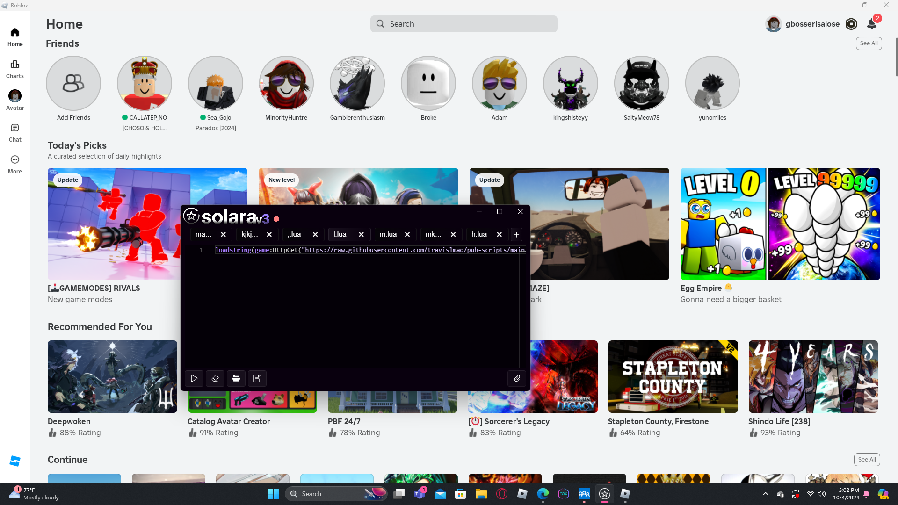Screen dimensions: 898x505
Task: Open the notifications bell in Roblox
Action: coord(872,24)
